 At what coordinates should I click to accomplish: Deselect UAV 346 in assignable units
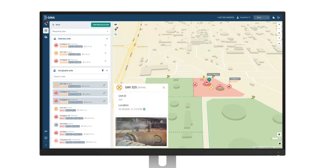point(80,85)
